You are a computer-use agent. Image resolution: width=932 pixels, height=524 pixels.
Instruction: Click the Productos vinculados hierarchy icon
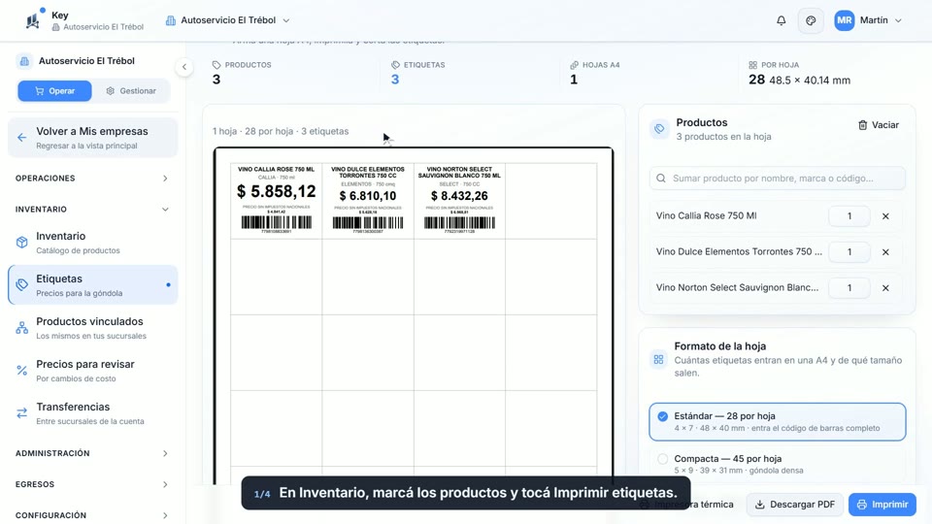click(x=22, y=328)
